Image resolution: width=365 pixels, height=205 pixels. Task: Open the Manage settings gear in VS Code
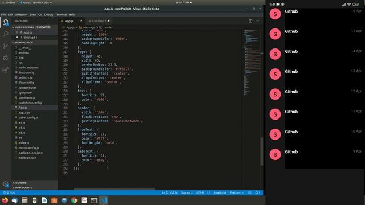click(5, 184)
